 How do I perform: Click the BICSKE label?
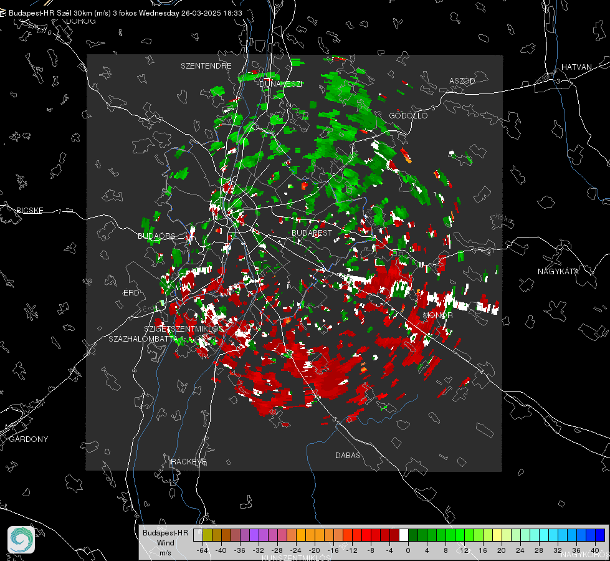coord(29,210)
